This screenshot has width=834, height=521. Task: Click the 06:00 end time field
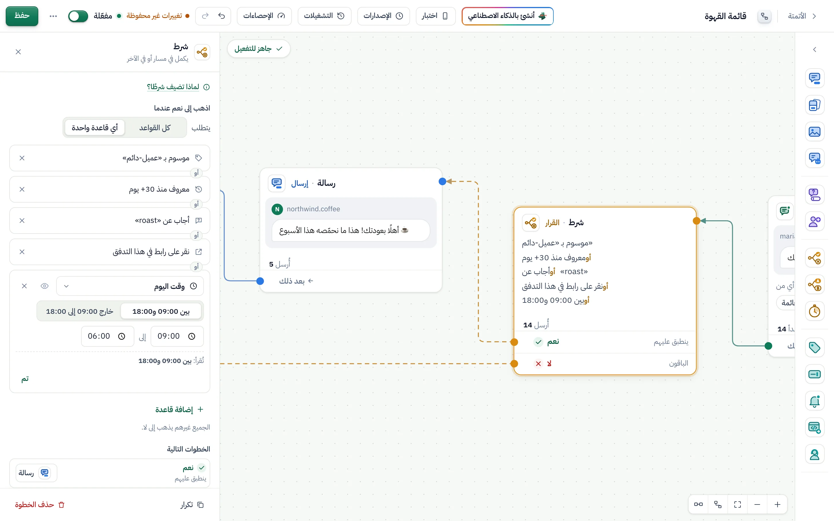(x=107, y=336)
